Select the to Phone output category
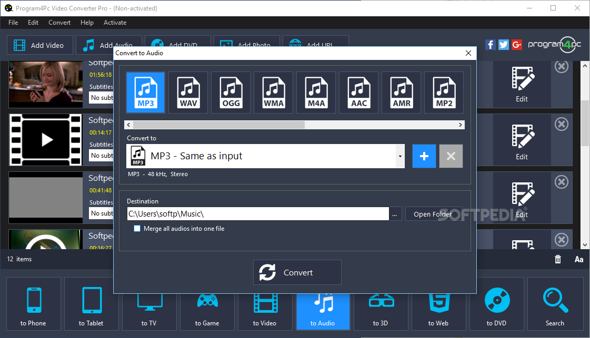590x338 pixels. click(34, 304)
